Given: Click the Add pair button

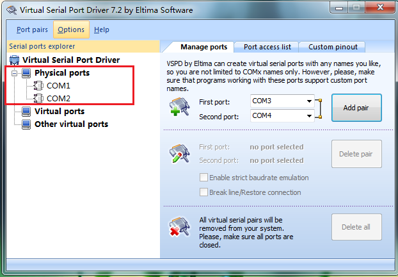Looking at the screenshot, I should click(356, 108).
